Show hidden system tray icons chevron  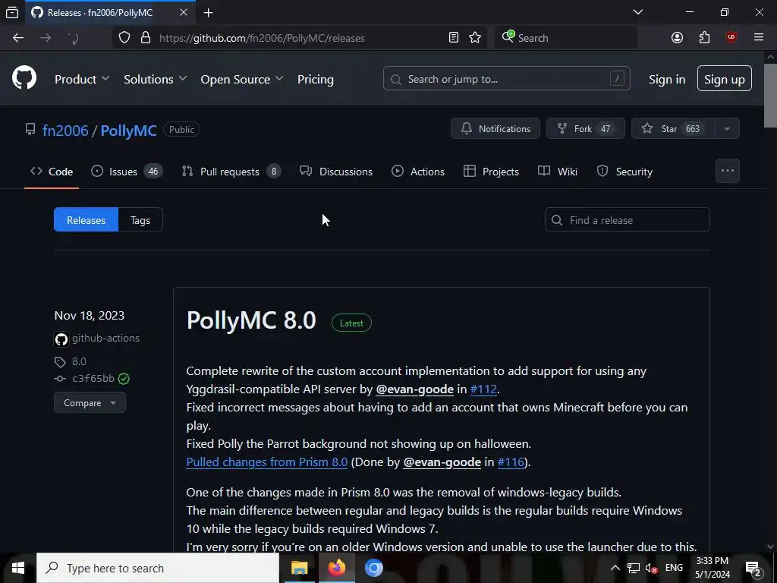[x=615, y=568]
